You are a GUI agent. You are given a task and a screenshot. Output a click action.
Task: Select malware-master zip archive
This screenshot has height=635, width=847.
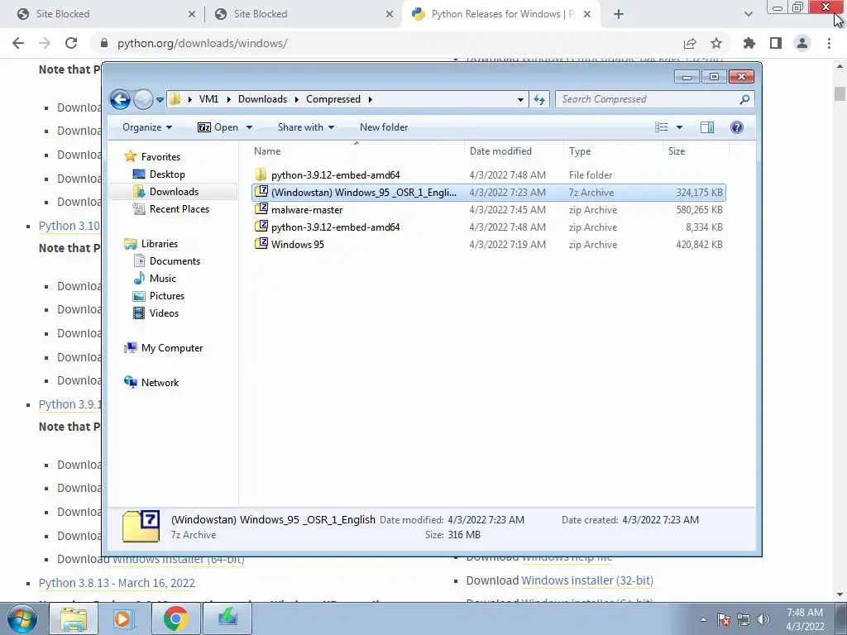488,209
